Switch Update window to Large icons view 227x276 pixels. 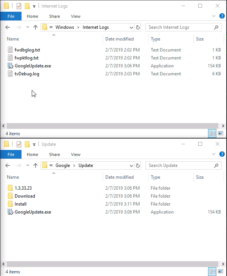pyautogui.click(x=220, y=271)
